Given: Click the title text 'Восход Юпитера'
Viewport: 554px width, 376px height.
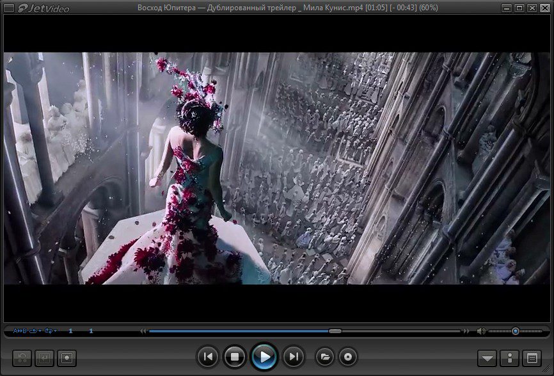Looking at the screenshot, I should tap(166, 8).
